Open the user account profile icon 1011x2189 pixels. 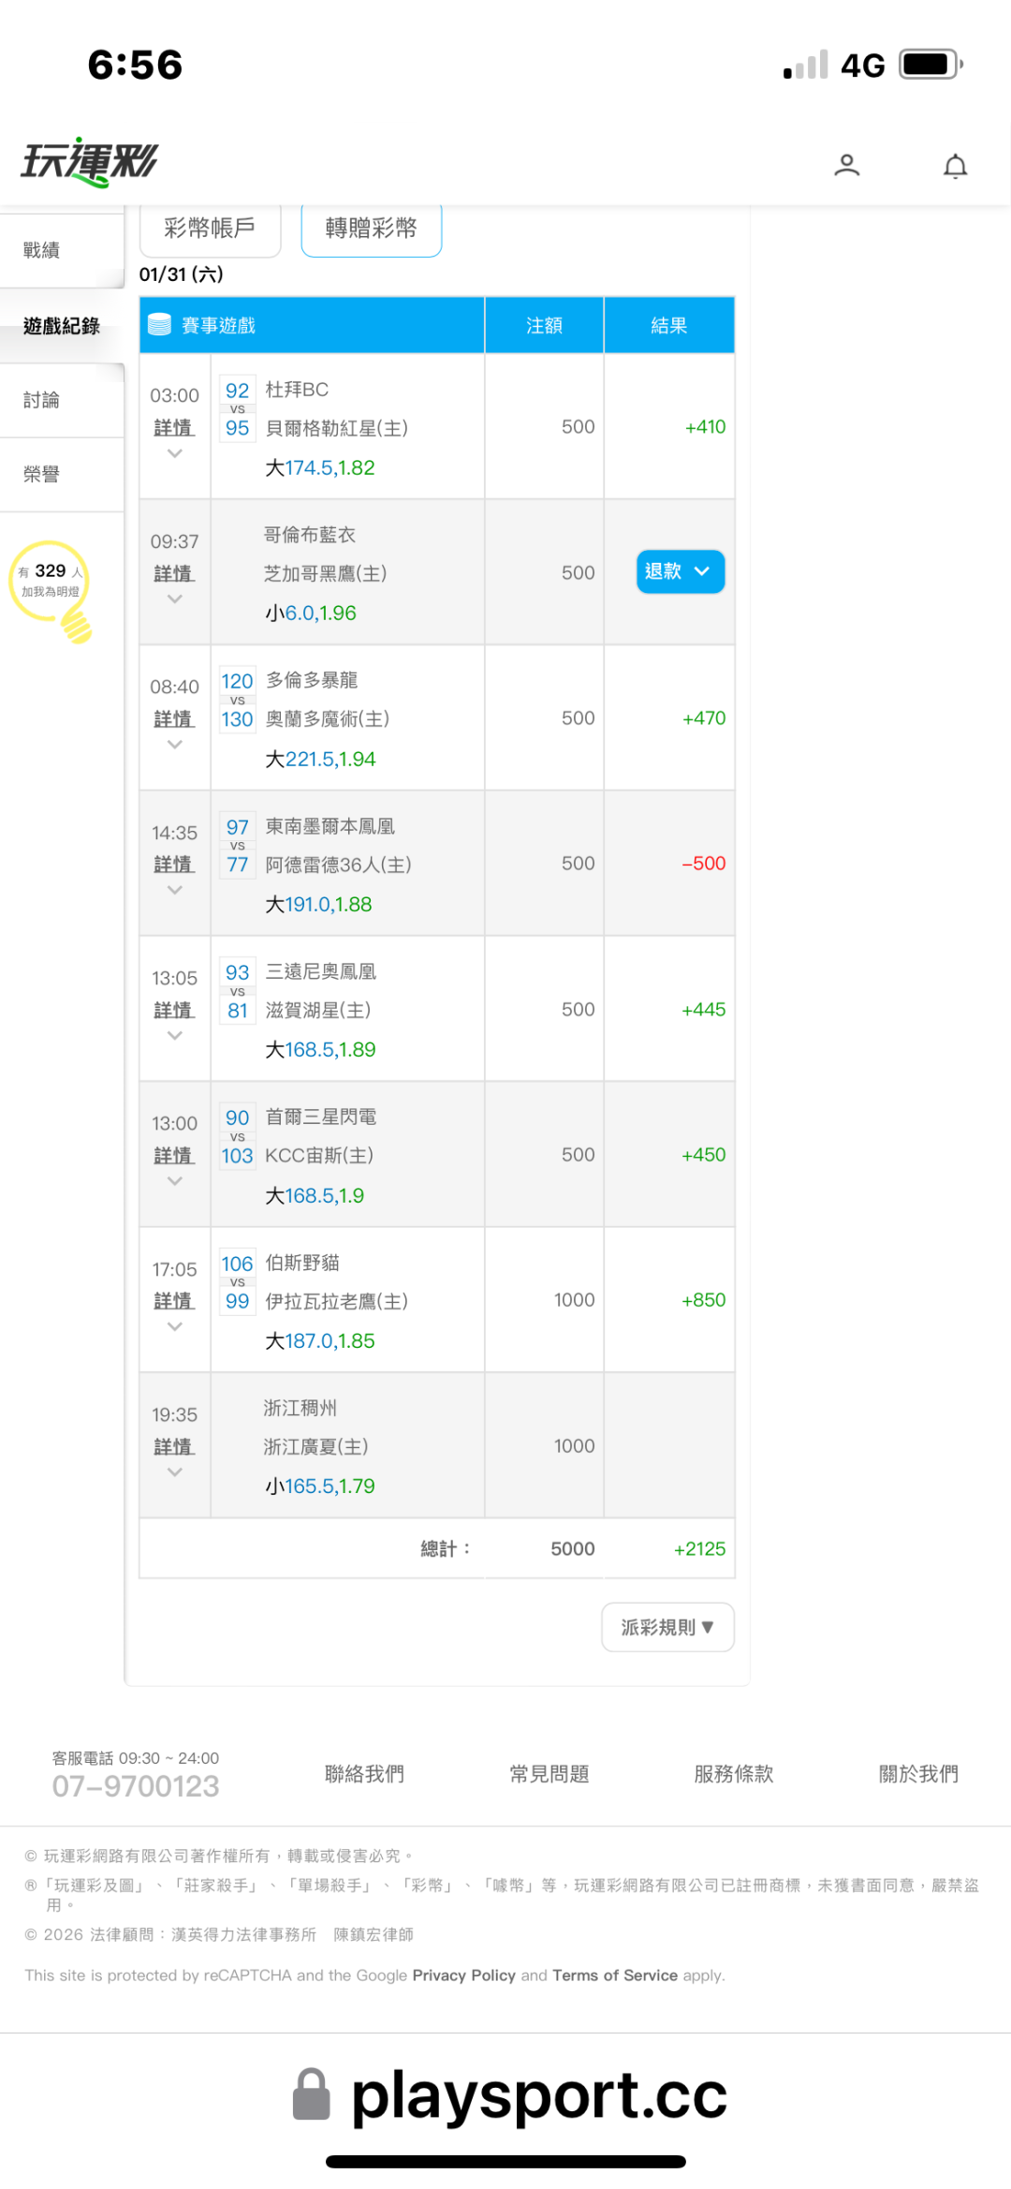846,165
